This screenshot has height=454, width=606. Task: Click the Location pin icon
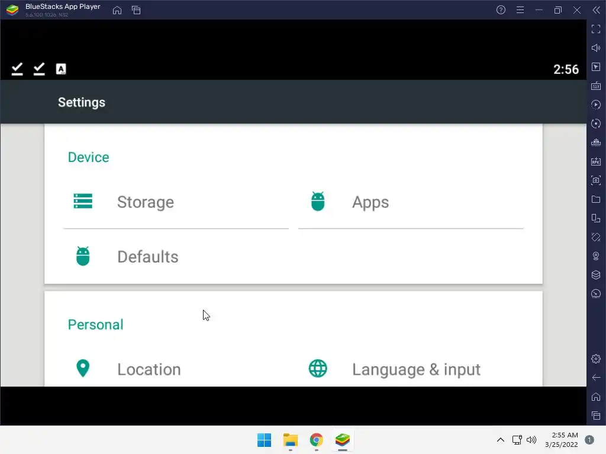(83, 368)
